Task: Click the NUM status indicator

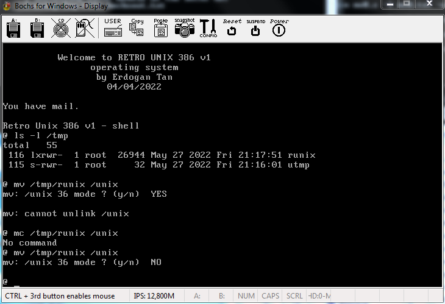Action: click(246, 296)
